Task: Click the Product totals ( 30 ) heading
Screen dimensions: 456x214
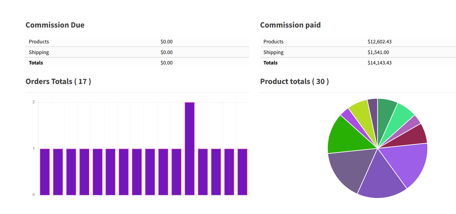Action: (x=294, y=82)
